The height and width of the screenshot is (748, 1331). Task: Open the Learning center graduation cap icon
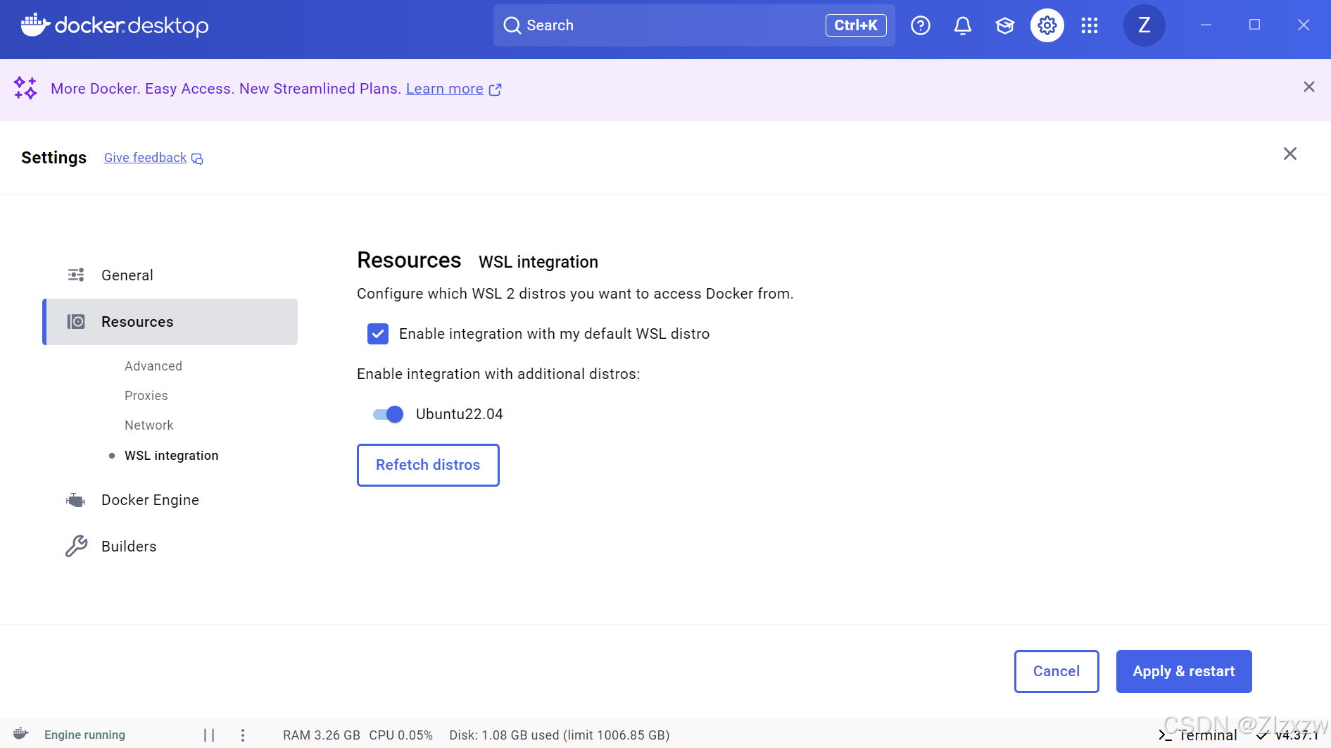[1005, 25]
